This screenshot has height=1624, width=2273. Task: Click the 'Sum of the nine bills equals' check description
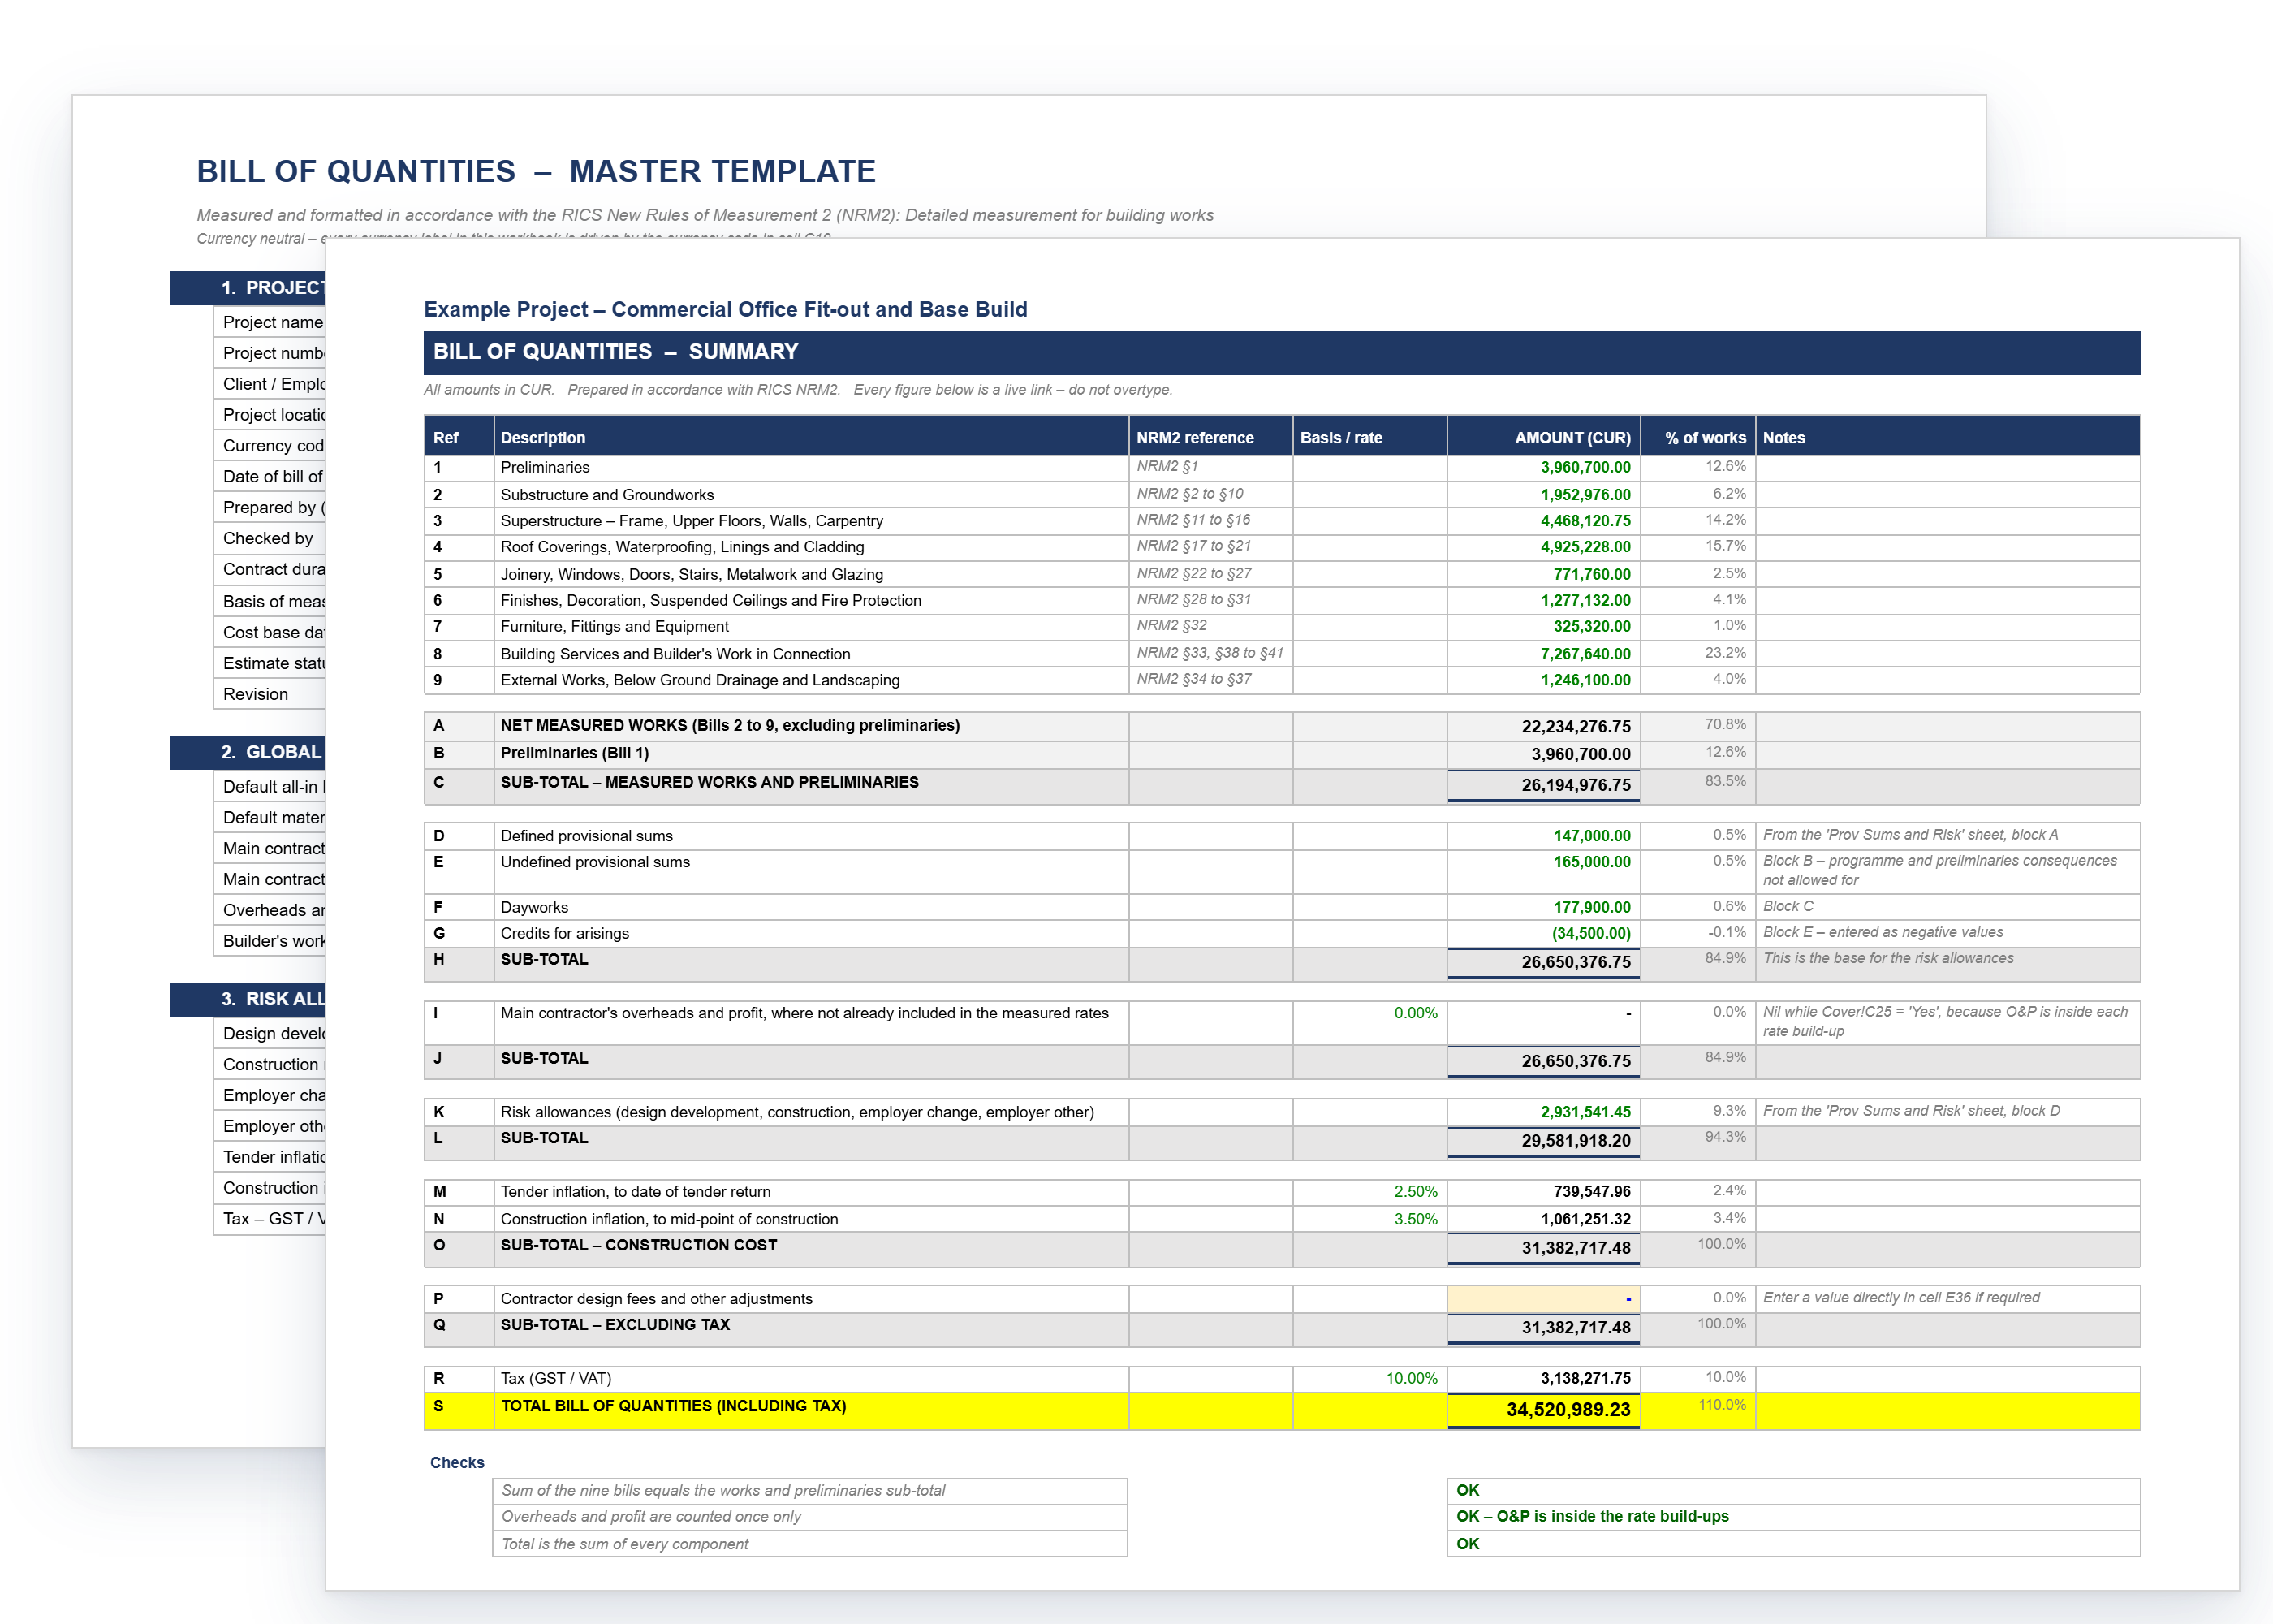(811, 1491)
